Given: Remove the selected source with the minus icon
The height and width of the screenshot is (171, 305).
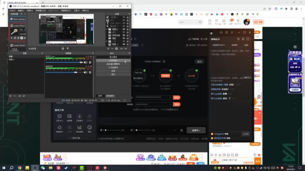Looking at the screenshot, I should (112, 49).
